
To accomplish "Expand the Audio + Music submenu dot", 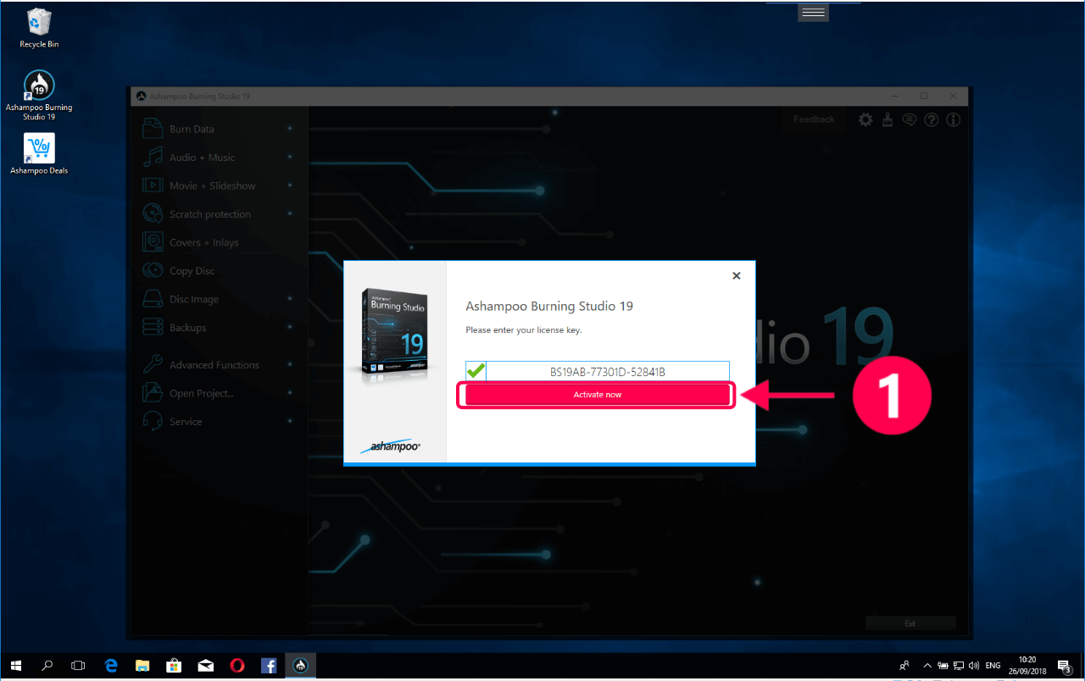I will point(290,158).
